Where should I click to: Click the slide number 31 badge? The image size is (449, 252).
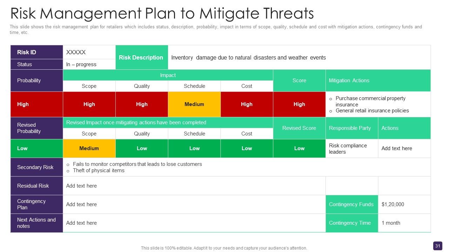click(x=437, y=246)
